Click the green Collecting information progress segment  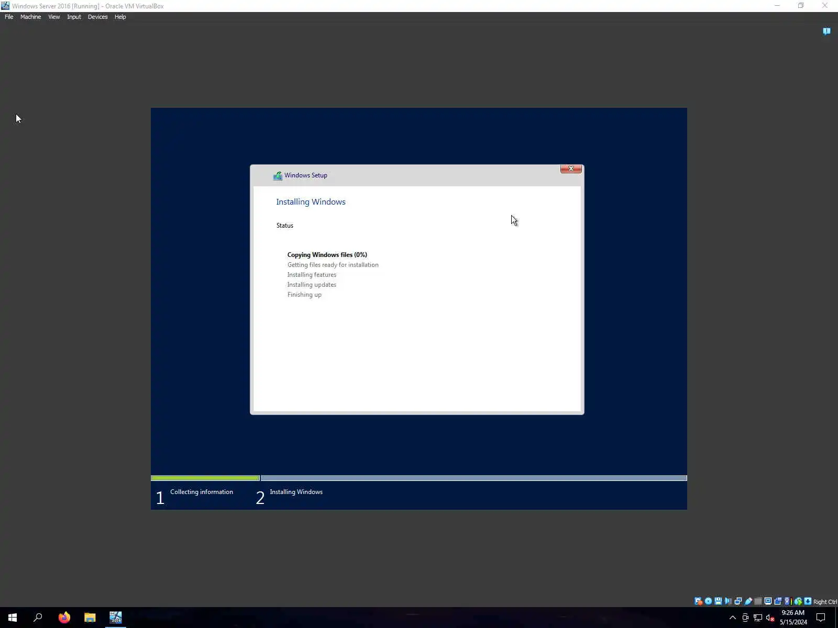tap(205, 478)
